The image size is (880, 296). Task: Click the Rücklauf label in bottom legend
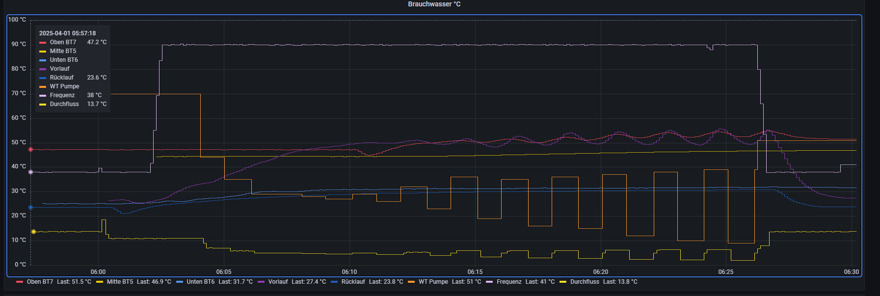pyautogui.click(x=353, y=282)
